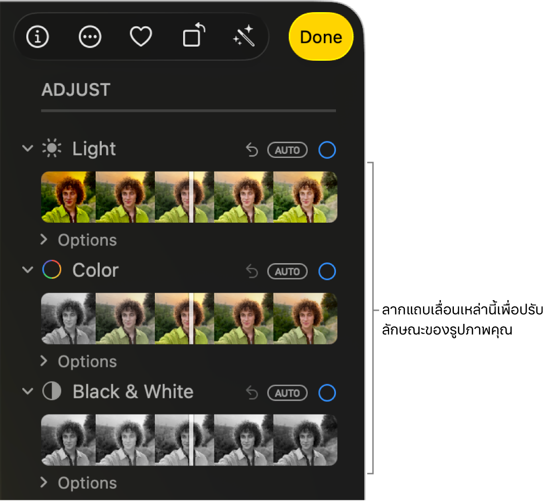Open the Light Options disclosure
The height and width of the screenshot is (501, 549).
point(78,239)
